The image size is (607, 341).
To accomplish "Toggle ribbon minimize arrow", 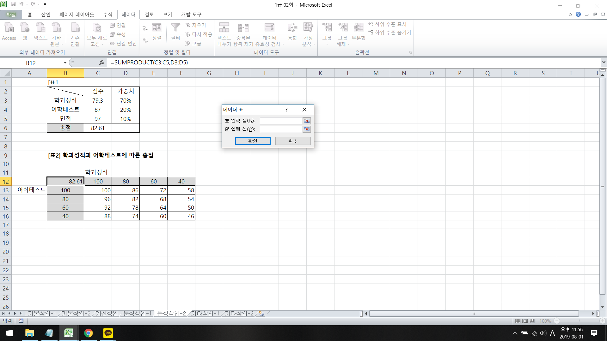I will (570, 15).
